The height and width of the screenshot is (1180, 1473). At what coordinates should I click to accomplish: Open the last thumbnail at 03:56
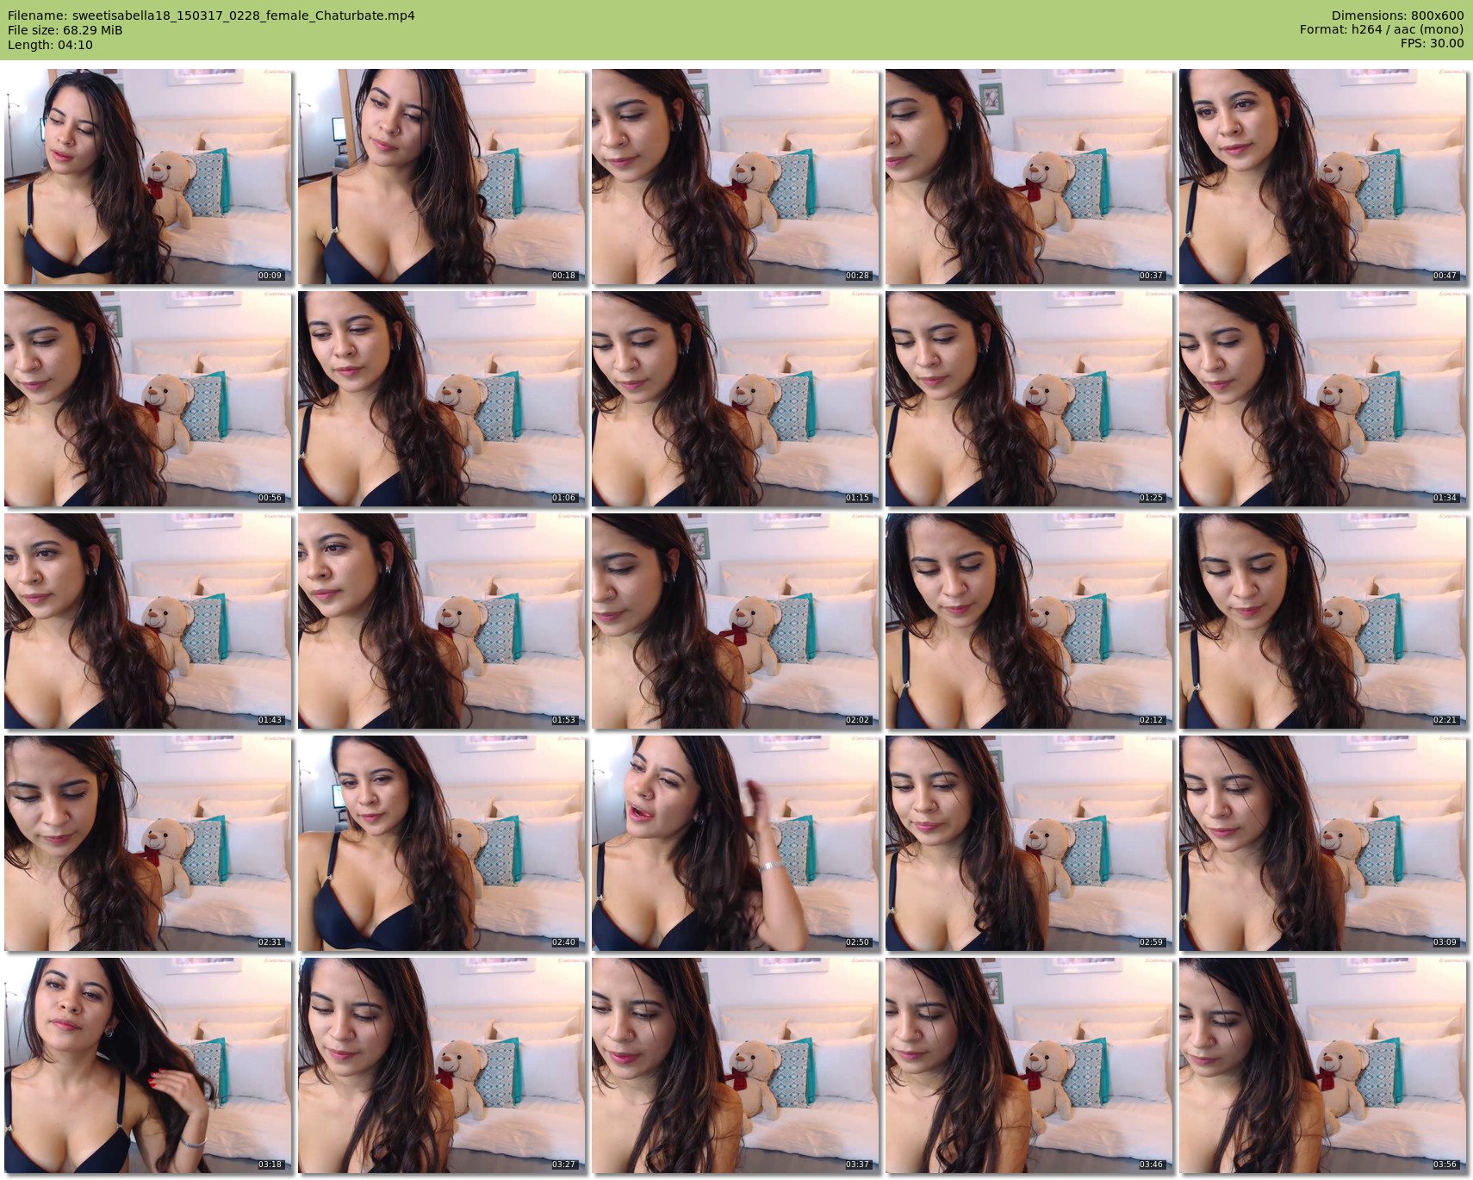[1322, 1065]
